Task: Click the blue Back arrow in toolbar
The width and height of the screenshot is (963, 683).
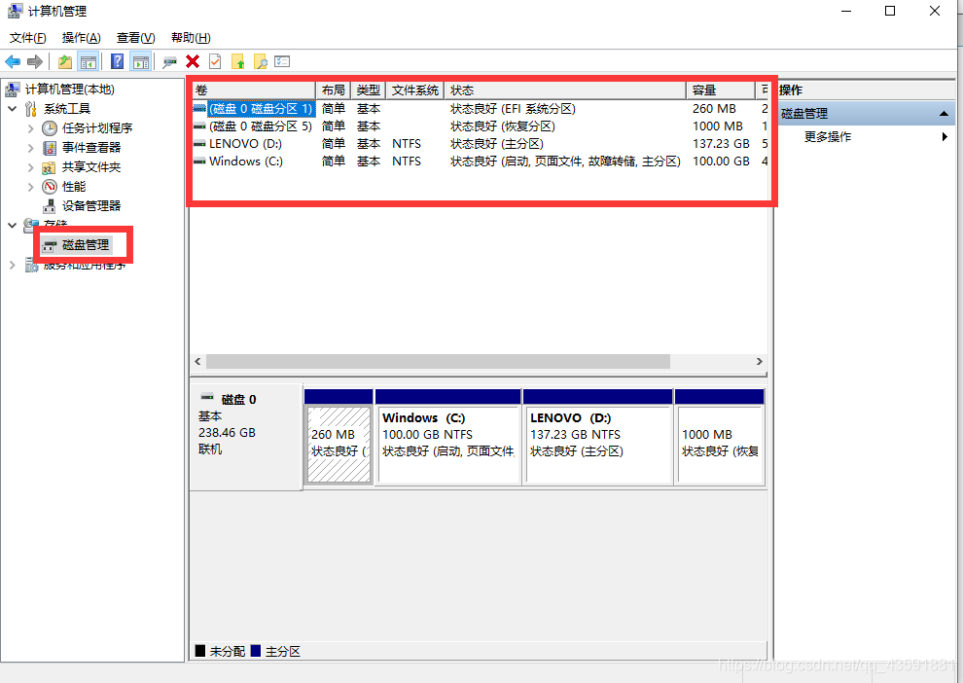Action: 13,61
